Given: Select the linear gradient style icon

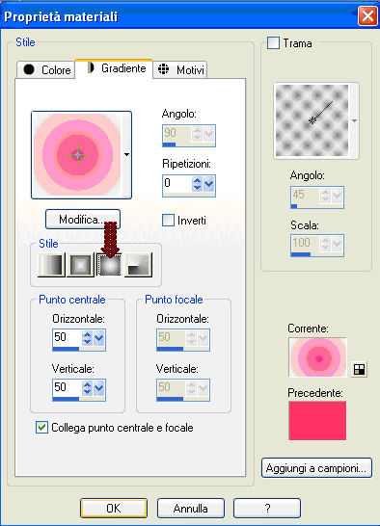Looking at the screenshot, I should coord(51,265).
